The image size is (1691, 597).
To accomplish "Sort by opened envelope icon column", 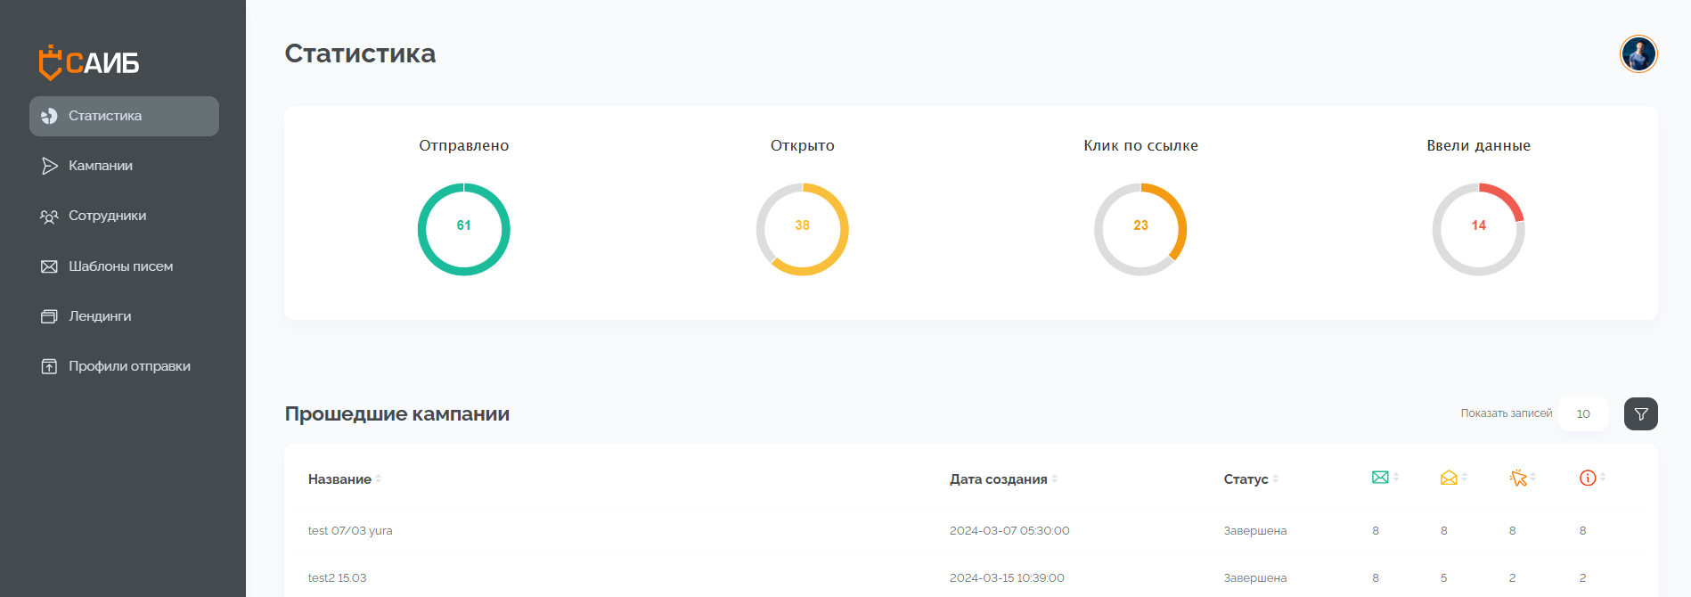I will [x=1449, y=478].
